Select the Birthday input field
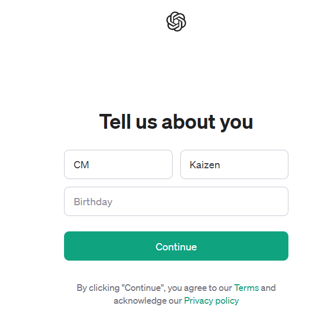Image resolution: width=334 pixels, height=335 pixels. 176,202
